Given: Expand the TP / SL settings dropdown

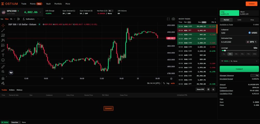Looking at the screenshot, I should [239, 61].
